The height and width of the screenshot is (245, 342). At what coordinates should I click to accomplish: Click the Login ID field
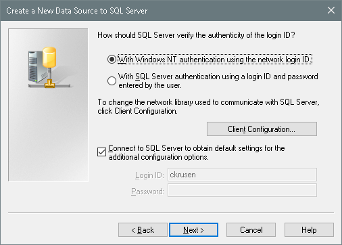coord(242,175)
